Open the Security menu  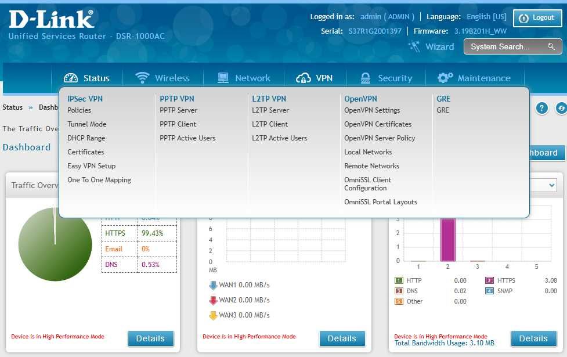tap(386, 78)
